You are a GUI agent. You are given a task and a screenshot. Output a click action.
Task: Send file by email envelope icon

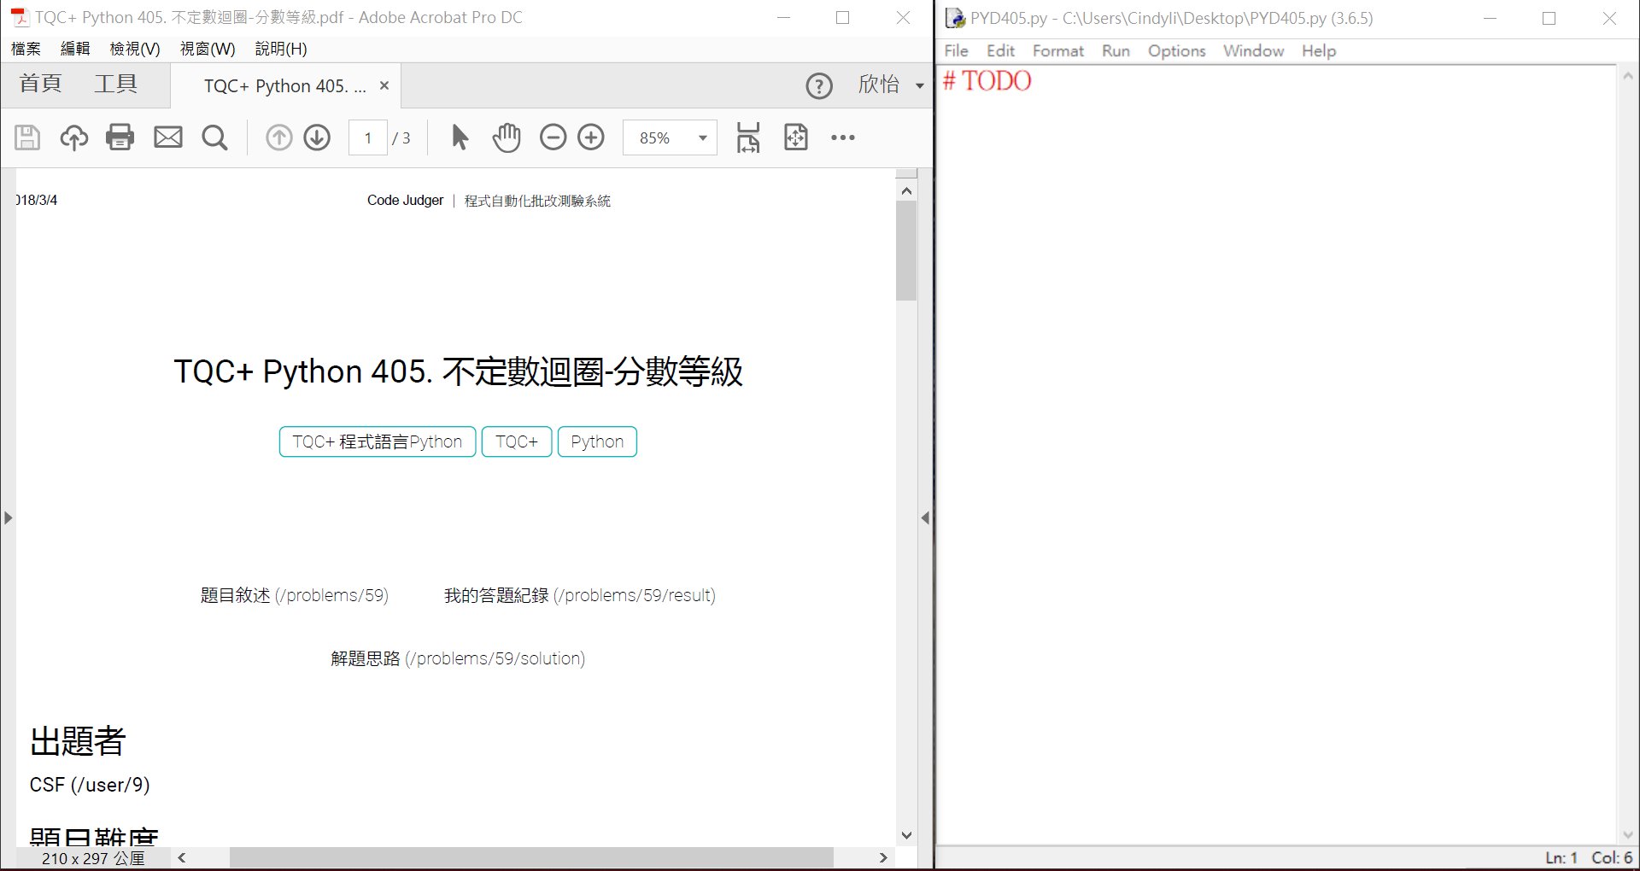167,137
